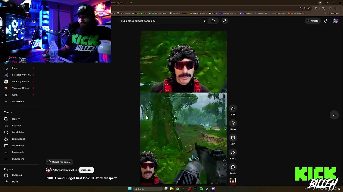Open the Stripe Express bookmark

246,13
